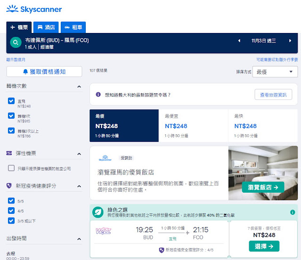Screen dimensions: 301x260
Task: Go to next day arrow
Action: [290, 41]
